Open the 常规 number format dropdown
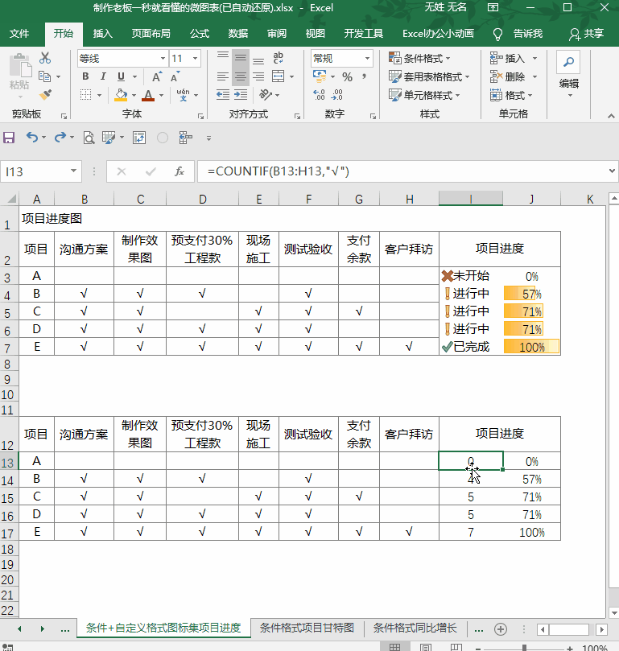Viewport: 619px width, 651px height. pos(367,59)
